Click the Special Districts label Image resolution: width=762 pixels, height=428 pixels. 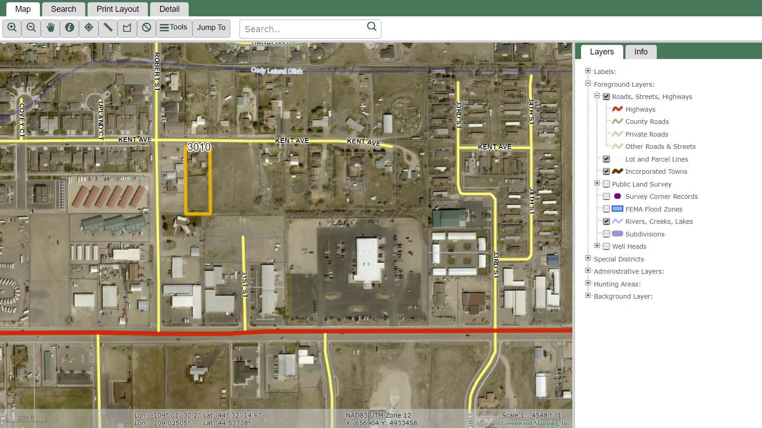point(619,259)
